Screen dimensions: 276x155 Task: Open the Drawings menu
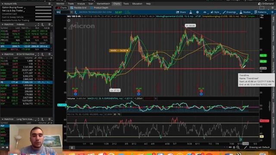coord(229,12)
